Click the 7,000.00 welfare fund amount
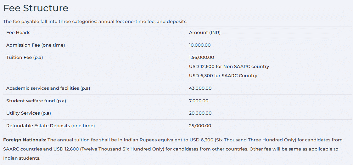 [x=199, y=101]
